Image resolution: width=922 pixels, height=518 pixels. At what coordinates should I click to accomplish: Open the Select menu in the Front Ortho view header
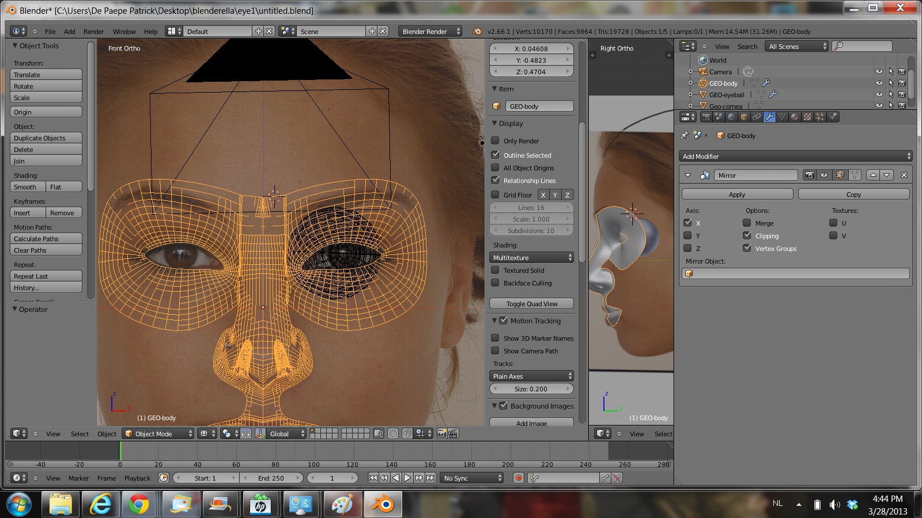pos(80,433)
